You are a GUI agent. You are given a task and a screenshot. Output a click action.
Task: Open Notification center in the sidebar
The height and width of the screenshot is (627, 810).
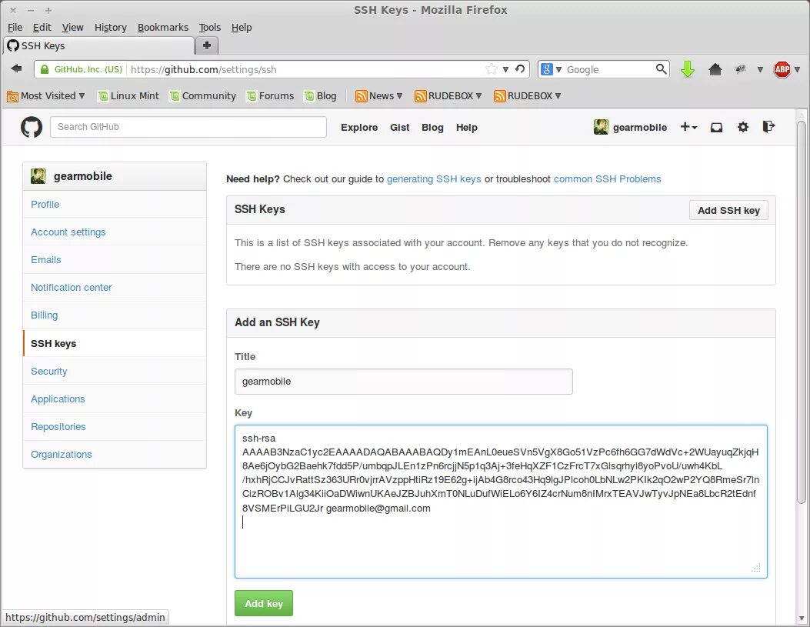(x=115, y=287)
